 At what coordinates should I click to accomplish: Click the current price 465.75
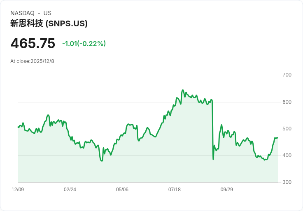pyautogui.click(x=33, y=44)
